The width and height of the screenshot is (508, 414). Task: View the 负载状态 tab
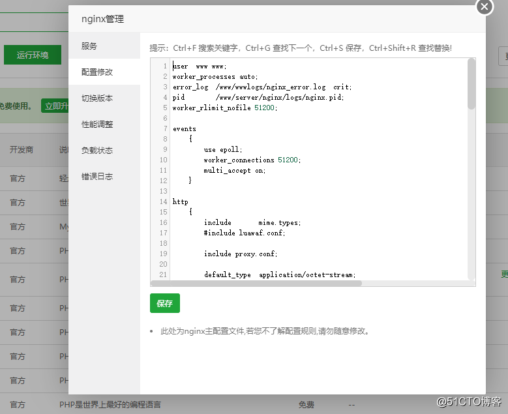coord(104,151)
